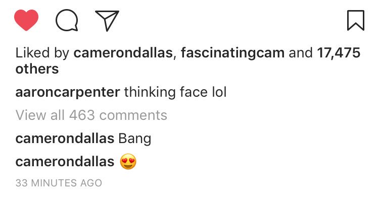Save the post with the bookmark icon

(x=356, y=20)
